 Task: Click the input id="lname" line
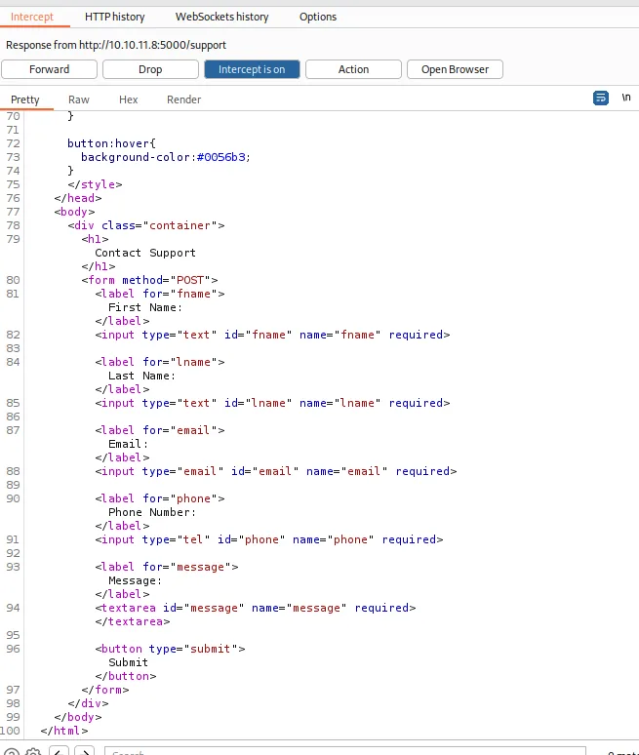272,403
